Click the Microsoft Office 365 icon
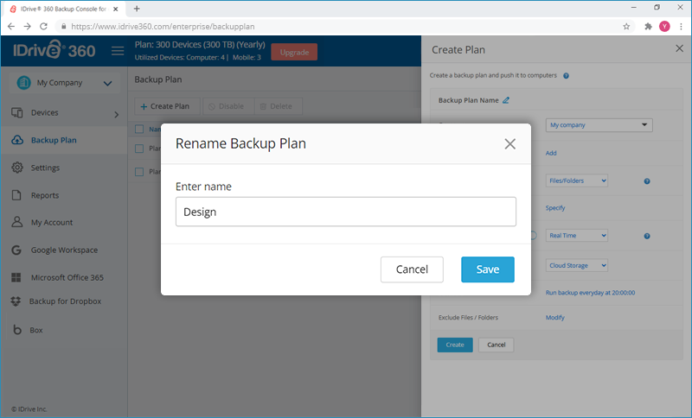692x418 pixels. [16, 278]
